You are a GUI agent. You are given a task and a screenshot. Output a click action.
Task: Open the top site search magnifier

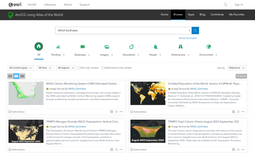point(225,4)
